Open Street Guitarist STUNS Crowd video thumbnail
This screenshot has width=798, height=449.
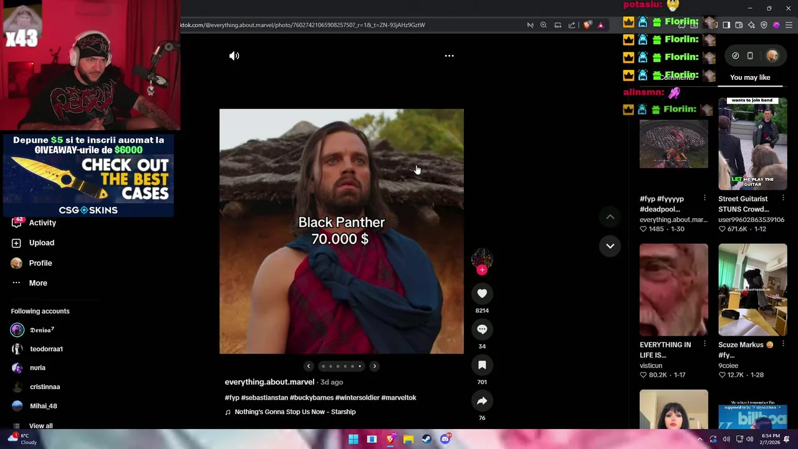click(x=752, y=143)
